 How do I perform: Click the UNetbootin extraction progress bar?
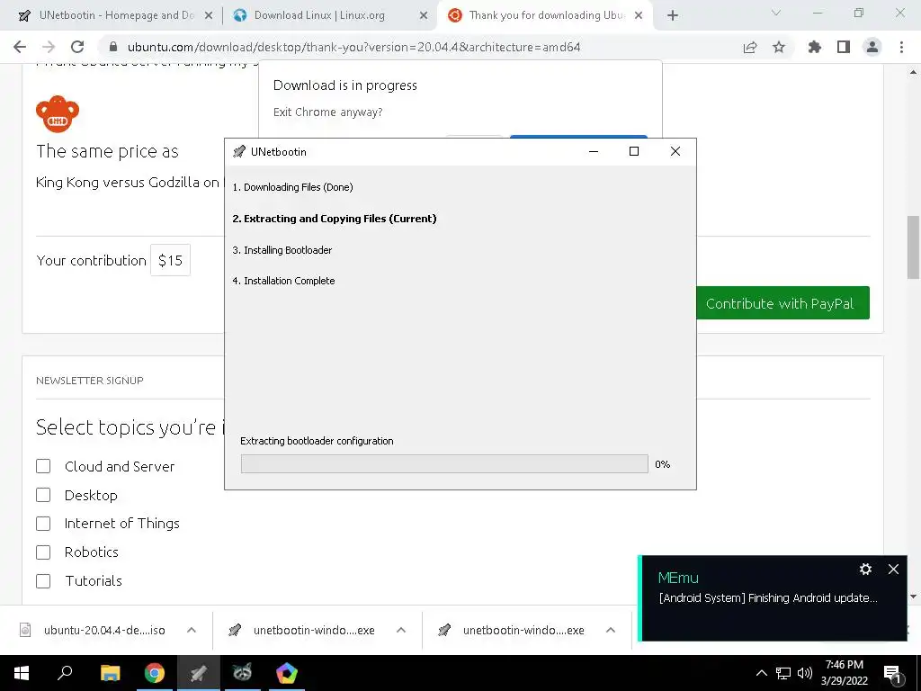point(444,463)
